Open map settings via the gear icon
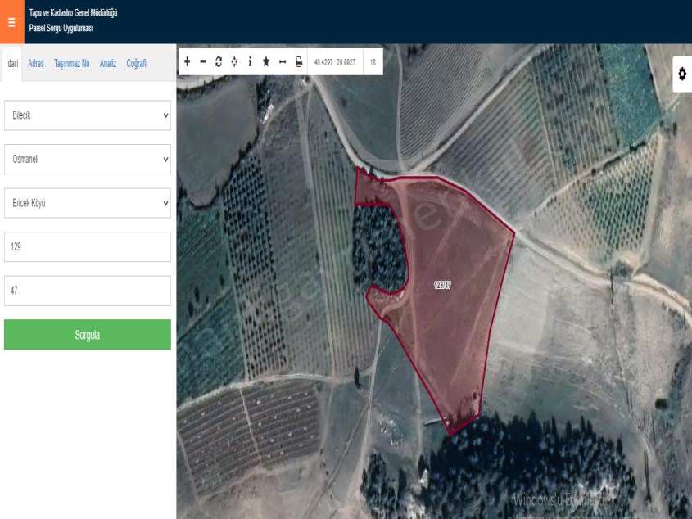 pos(681,73)
